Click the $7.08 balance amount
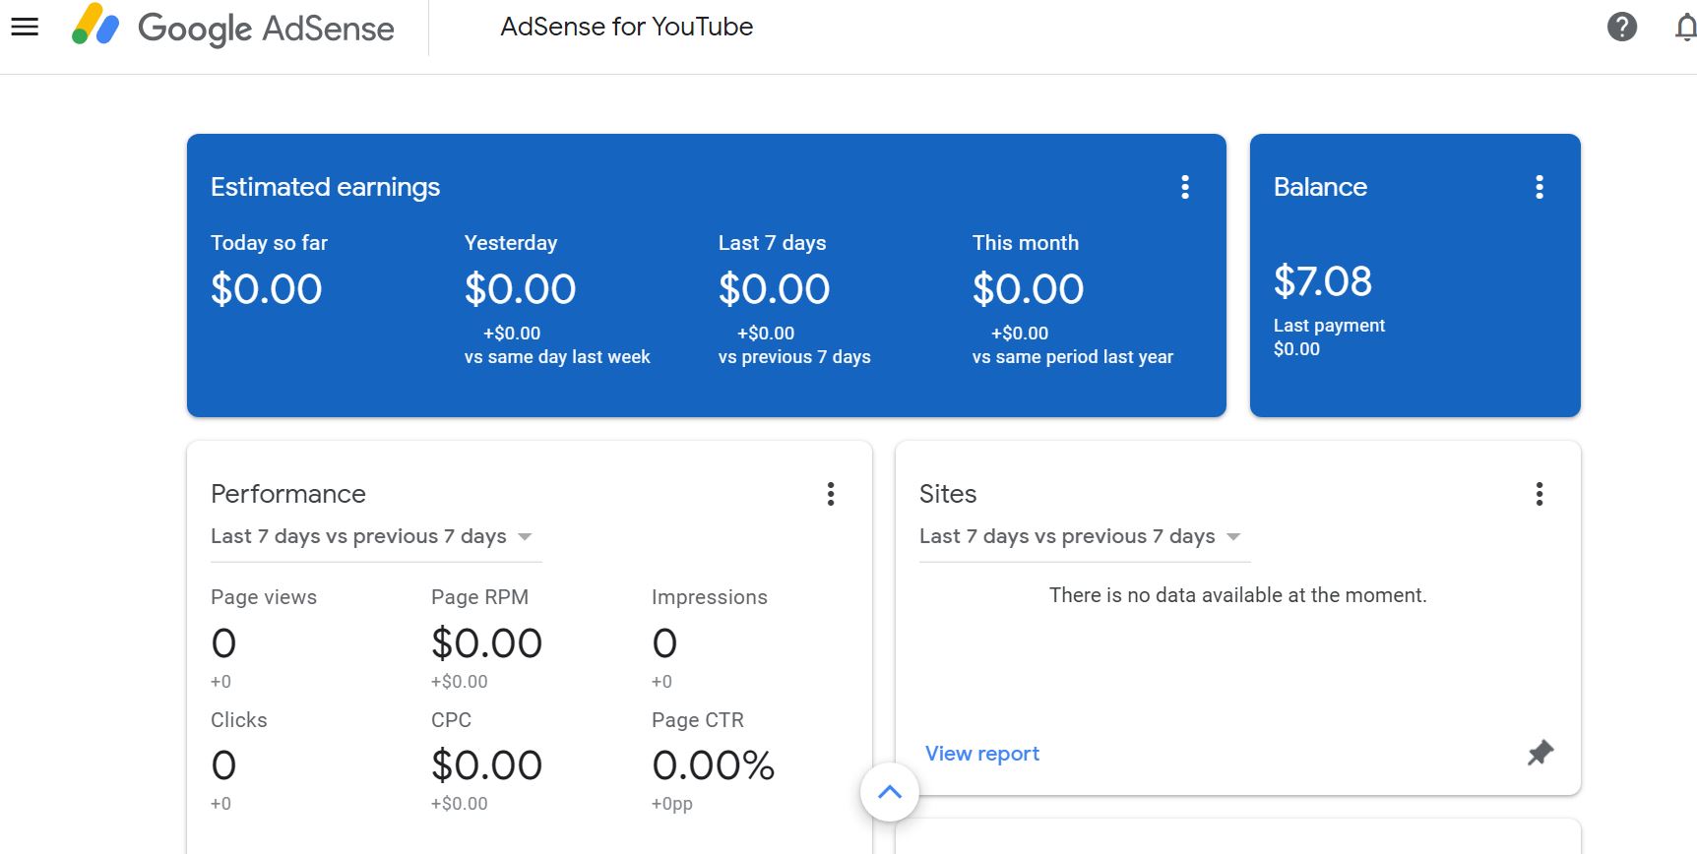Image resolution: width=1697 pixels, height=854 pixels. pos(1323,281)
